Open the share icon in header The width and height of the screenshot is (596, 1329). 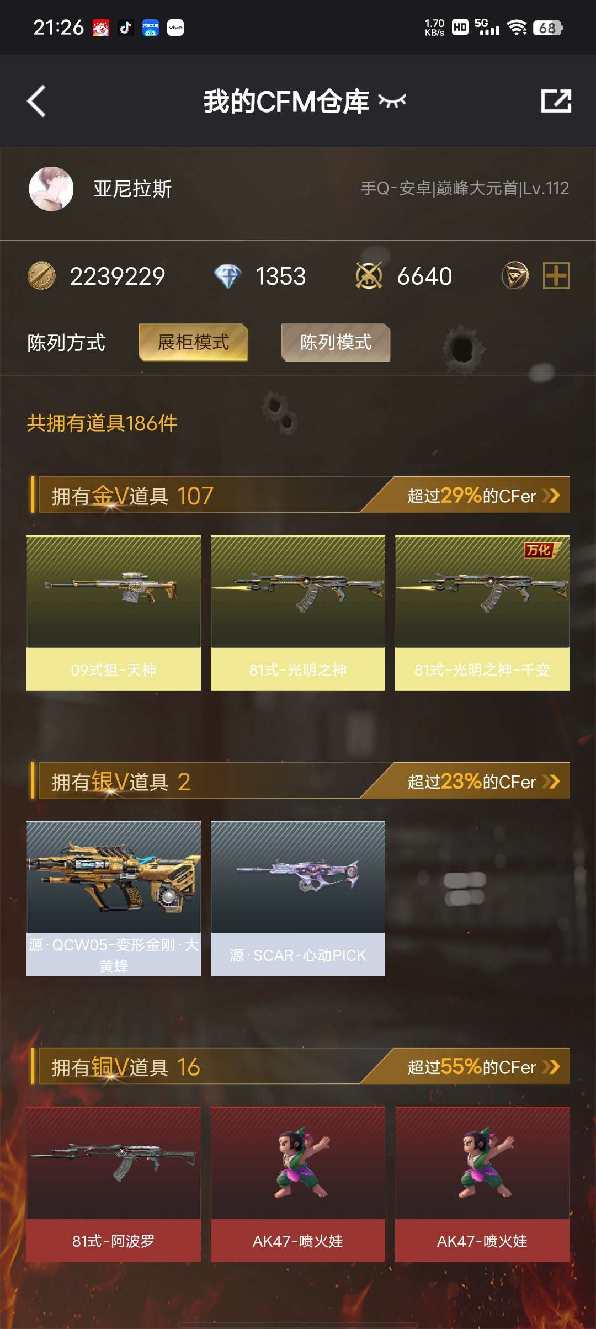(x=556, y=101)
